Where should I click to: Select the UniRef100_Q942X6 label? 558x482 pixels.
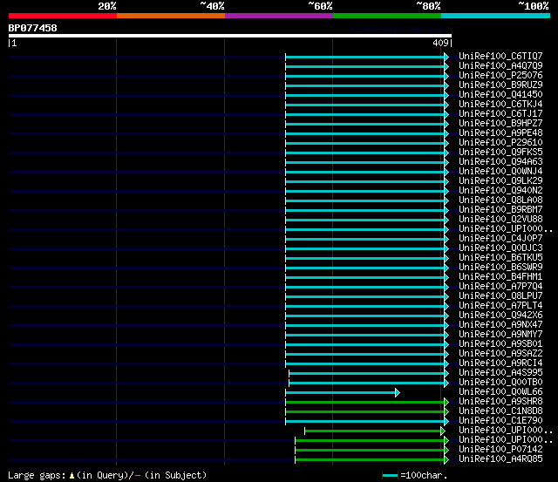click(500, 316)
